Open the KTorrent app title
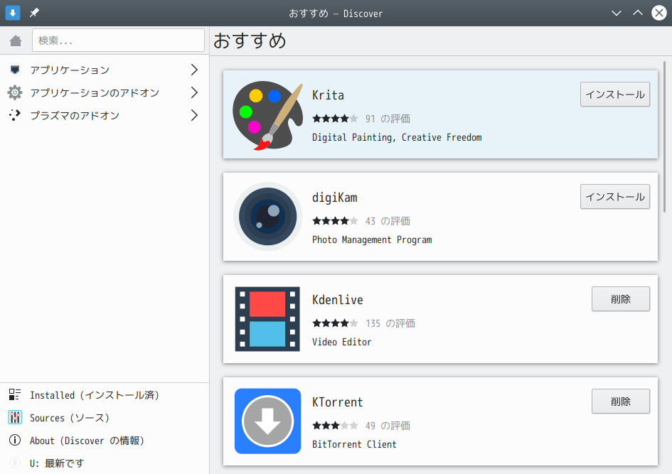Image resolution: width=672 pixels, height=474 pixels. 338,402
